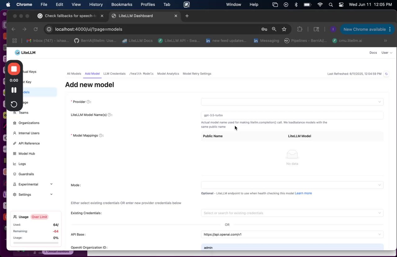Click the Usage progress bar
Screen dimensions: 397x257
(36, 243)
